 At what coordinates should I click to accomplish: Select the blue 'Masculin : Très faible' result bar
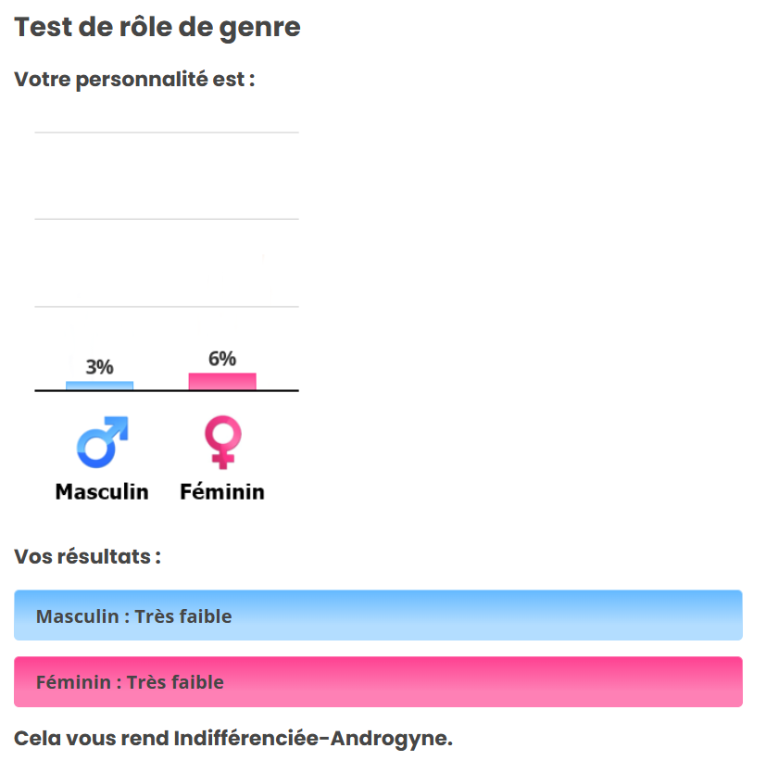coord(378,615)
